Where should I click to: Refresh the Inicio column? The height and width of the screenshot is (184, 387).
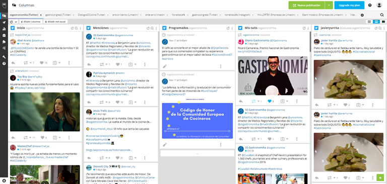72,28
